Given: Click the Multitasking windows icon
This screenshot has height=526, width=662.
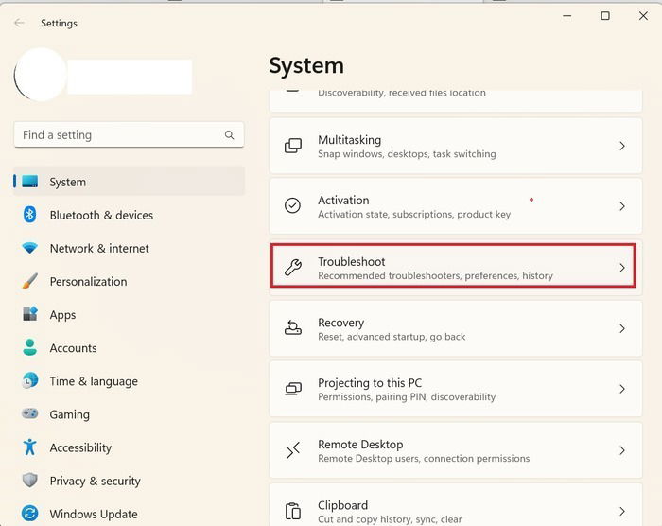Looking at the screenshot, I should [x=293, y=146].
